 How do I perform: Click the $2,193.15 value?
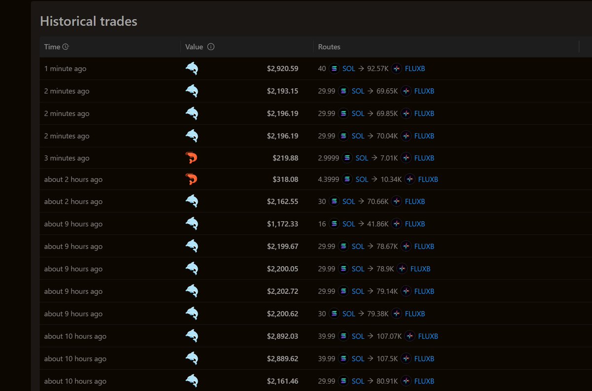(283, 91)
